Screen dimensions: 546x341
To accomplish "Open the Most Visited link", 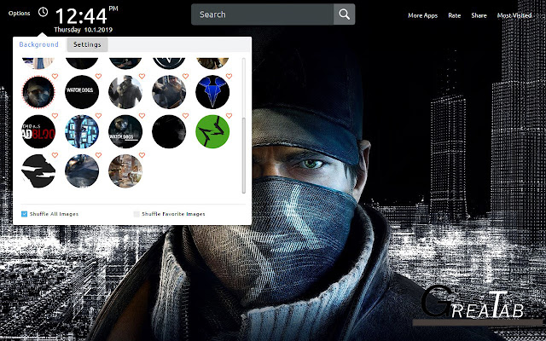I will point(514,15).
